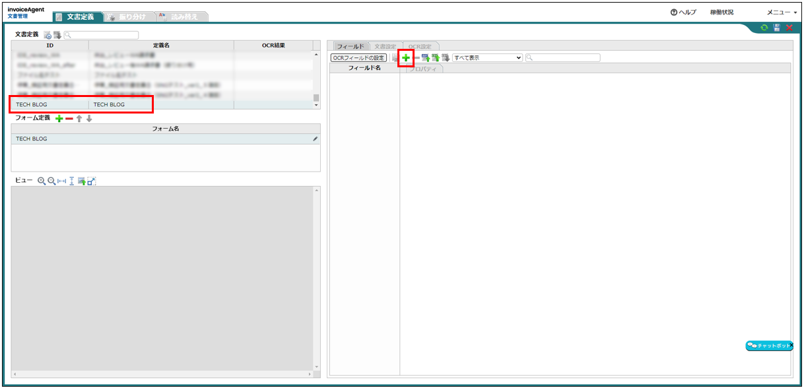Zoom in on the view area
Screen dimensions: 804x390
tap(42, 180)
